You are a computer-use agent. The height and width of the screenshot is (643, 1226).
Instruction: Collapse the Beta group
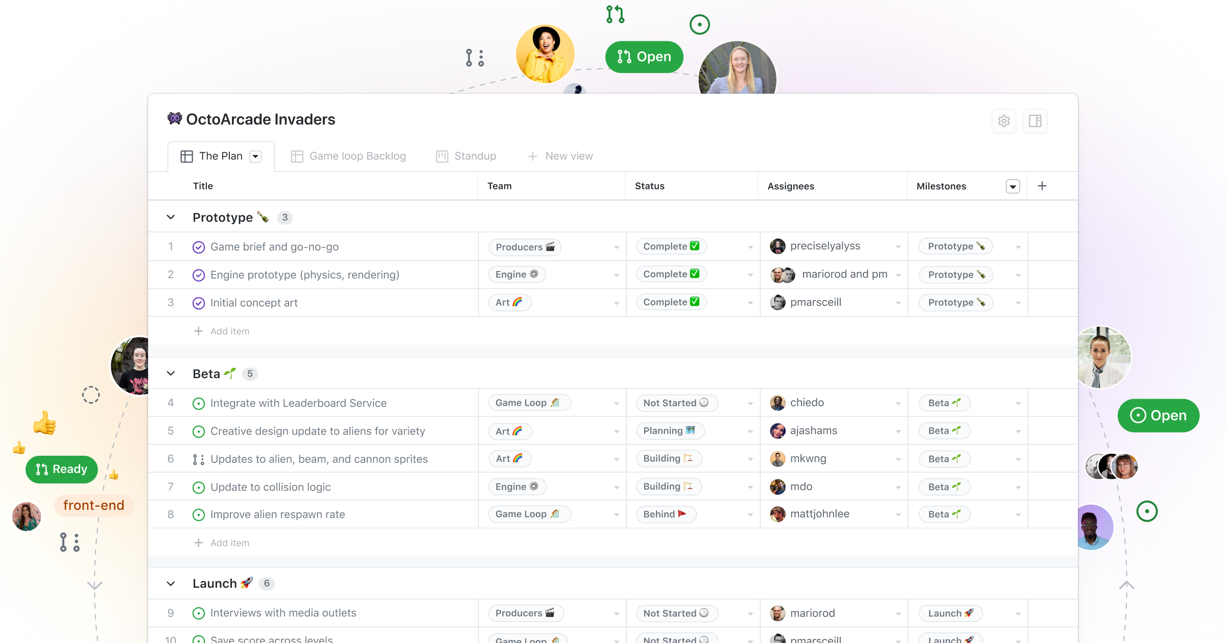pyautogui.click(x=171, y=373)
